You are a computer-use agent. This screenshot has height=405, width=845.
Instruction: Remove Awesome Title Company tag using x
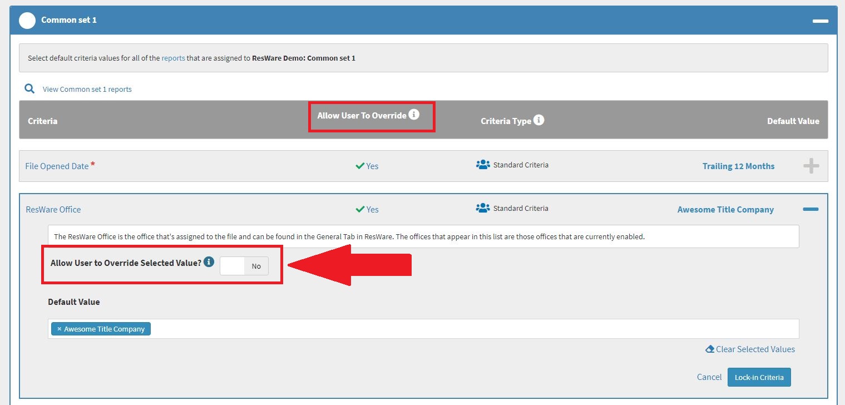59,329
